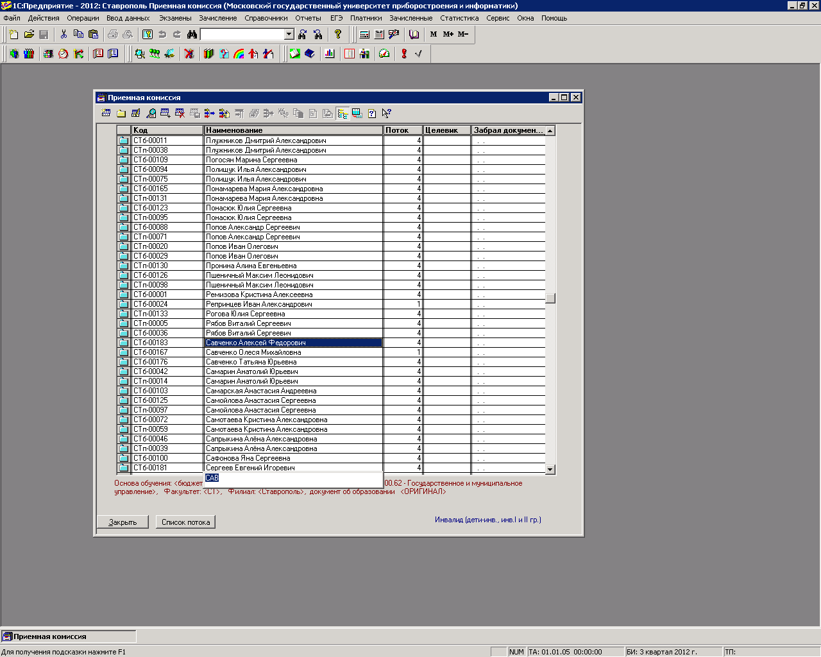Select row Самарская Анастасия Андреевна
The width and height of the screenshot is (821, 657).
click(294, 391)
